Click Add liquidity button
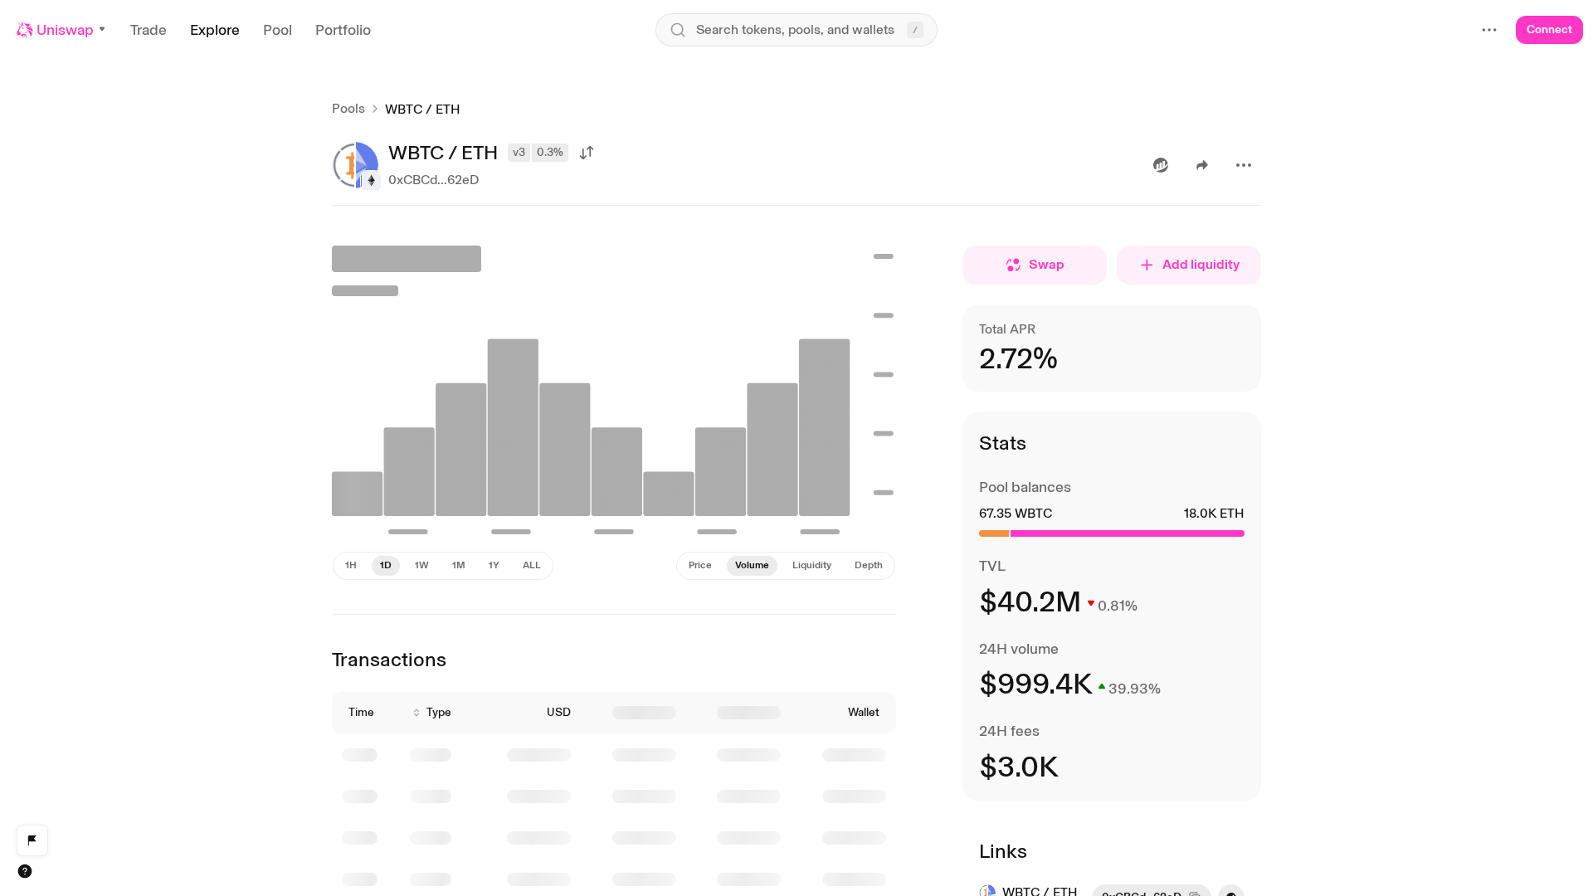 pyautogui.click(x=1189, y=265)
